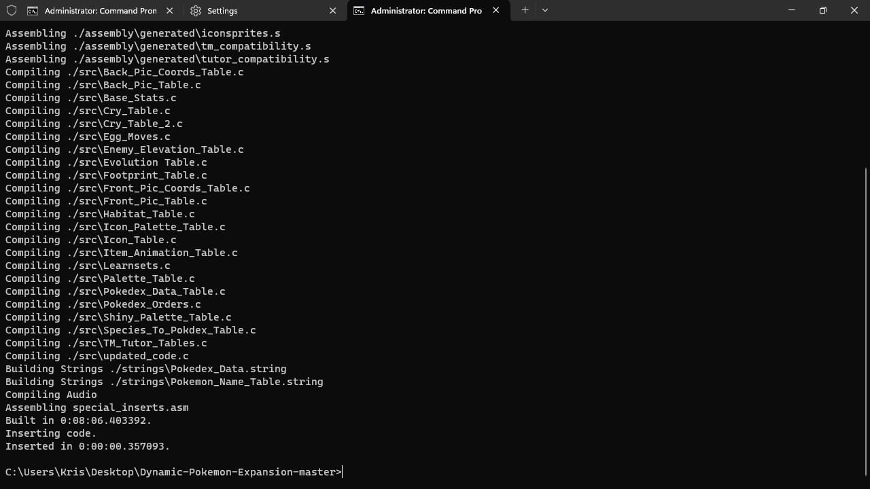Image resolution: width=870 pixels, height=489 pixels.
Task: Click the "Built in 0:08:06.403392." output line
Action: coord(78,420)
